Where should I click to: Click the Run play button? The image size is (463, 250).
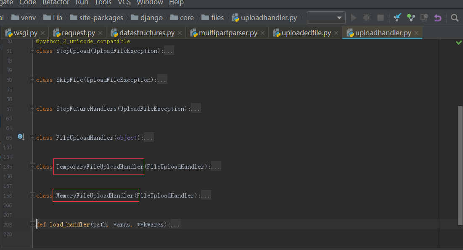(x=353, y=18)
